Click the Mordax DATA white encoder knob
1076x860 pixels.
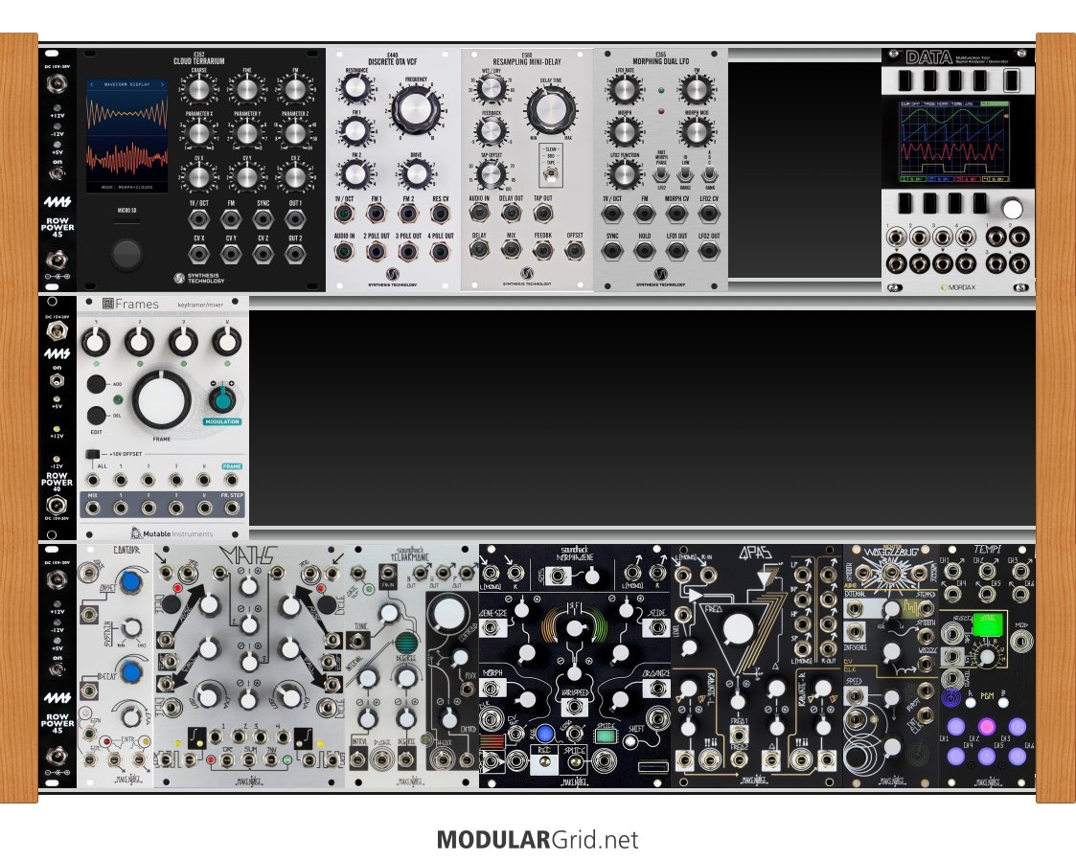1012,208
